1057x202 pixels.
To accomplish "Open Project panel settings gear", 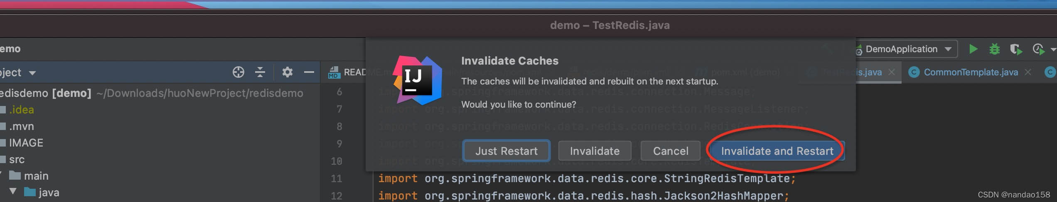I will point(287,72).
